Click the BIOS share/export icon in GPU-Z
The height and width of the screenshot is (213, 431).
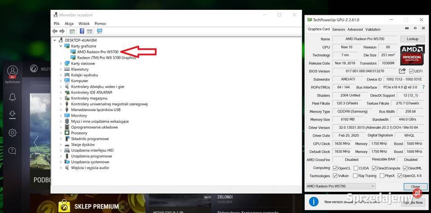[402, 71]
